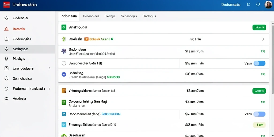
Task: Click the red bell icon beside Retamia
Action: tap(6, 29)
